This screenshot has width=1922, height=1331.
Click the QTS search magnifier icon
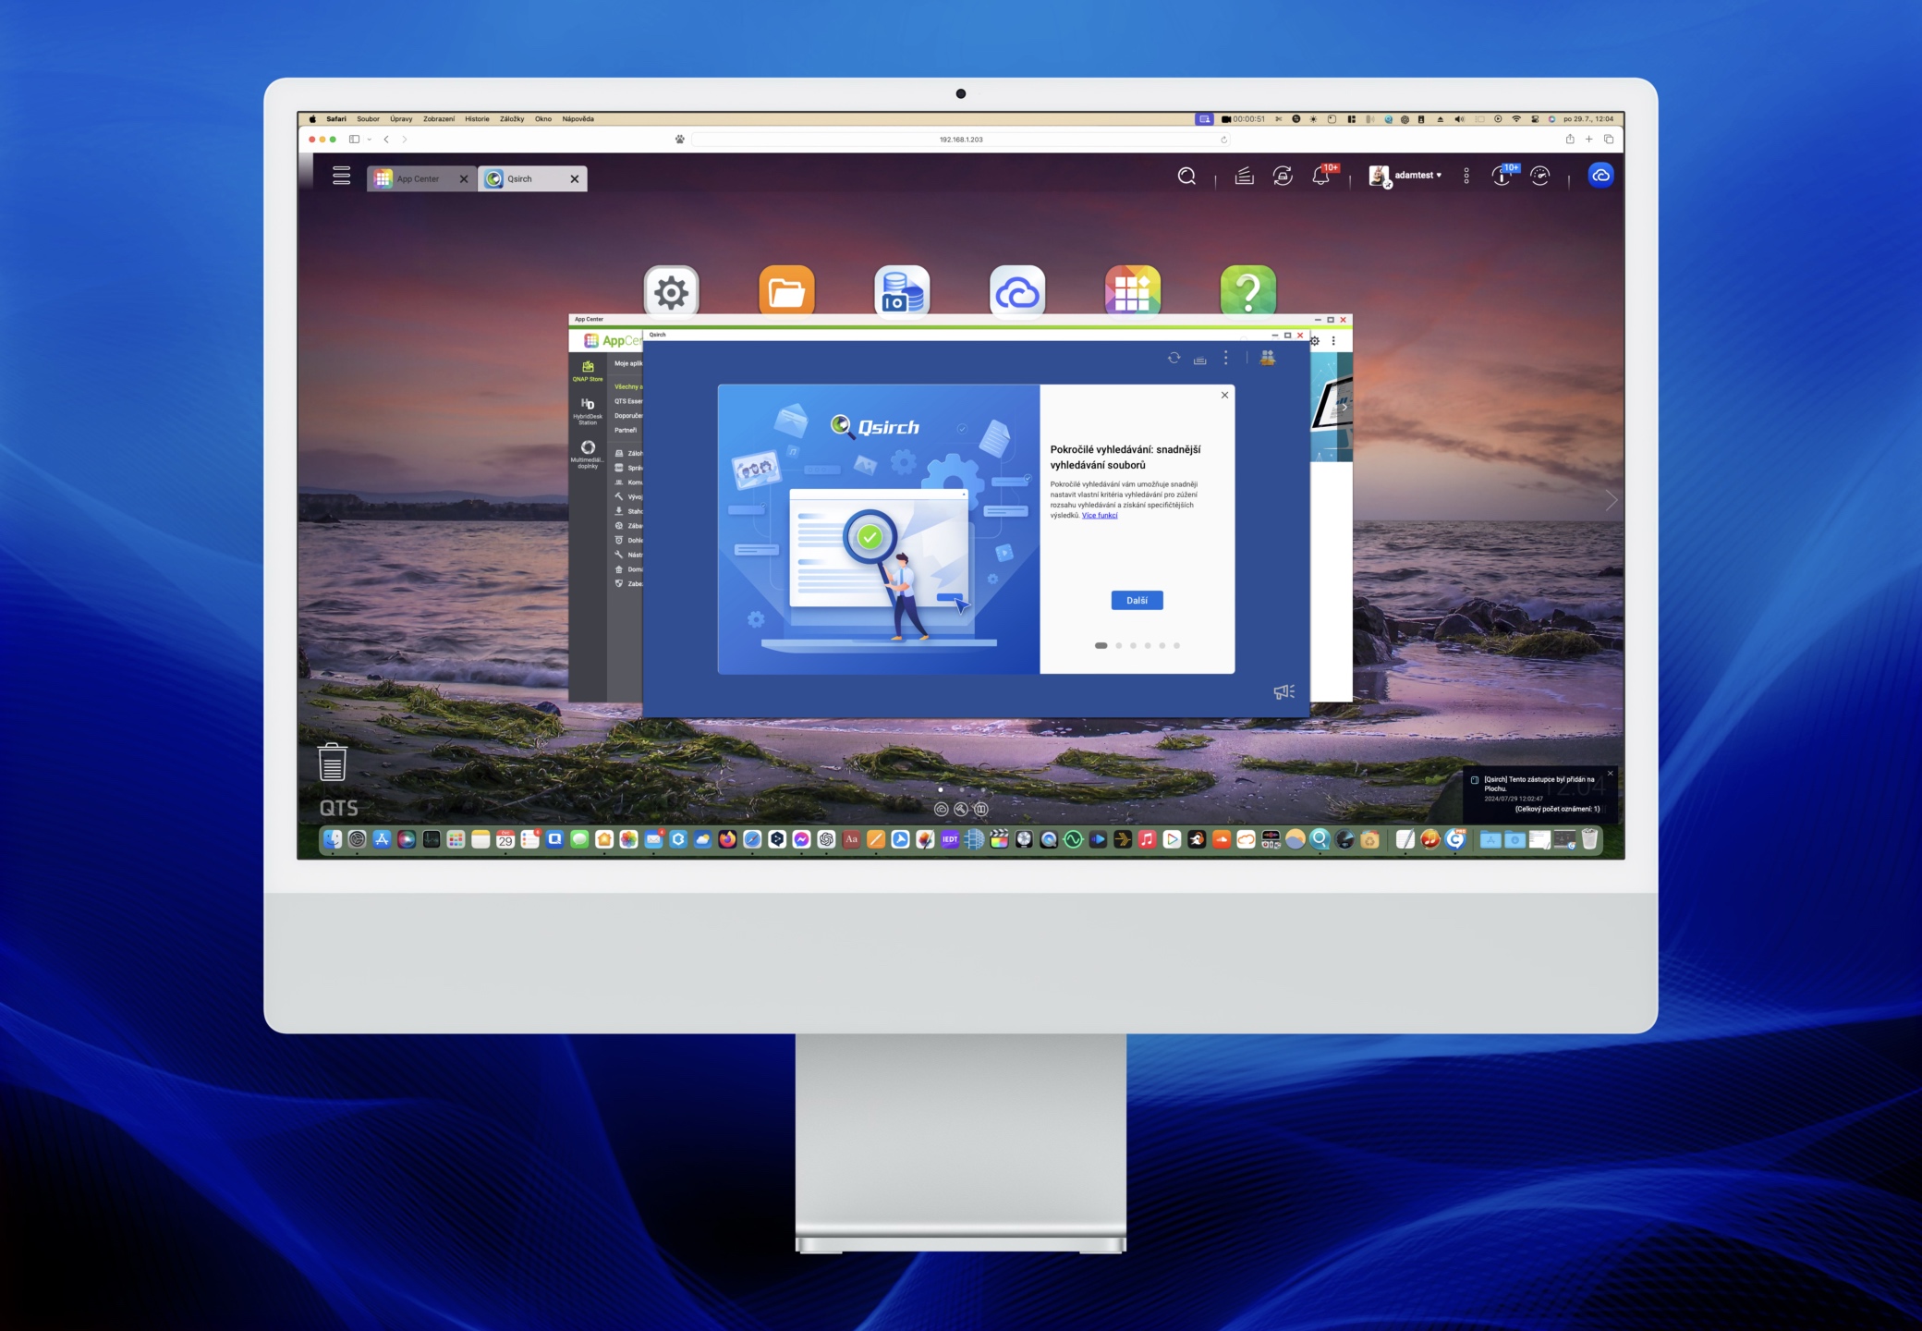click(1186, 176)
